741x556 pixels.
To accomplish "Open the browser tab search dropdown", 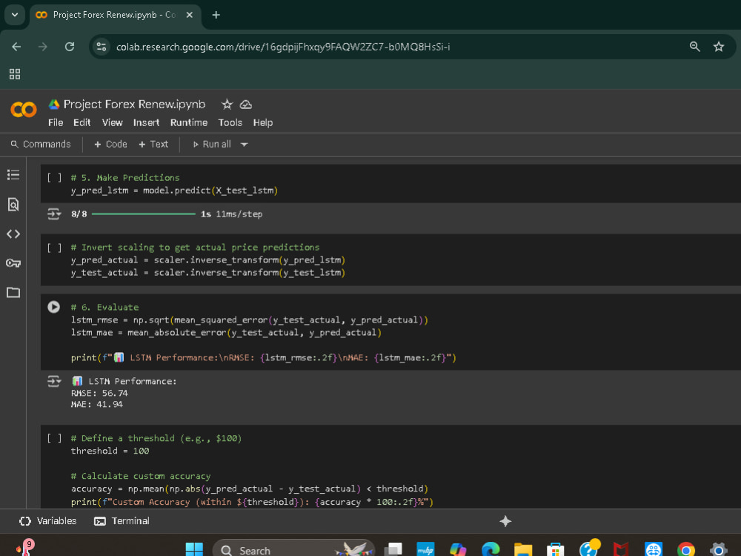I will click(15, 15).
